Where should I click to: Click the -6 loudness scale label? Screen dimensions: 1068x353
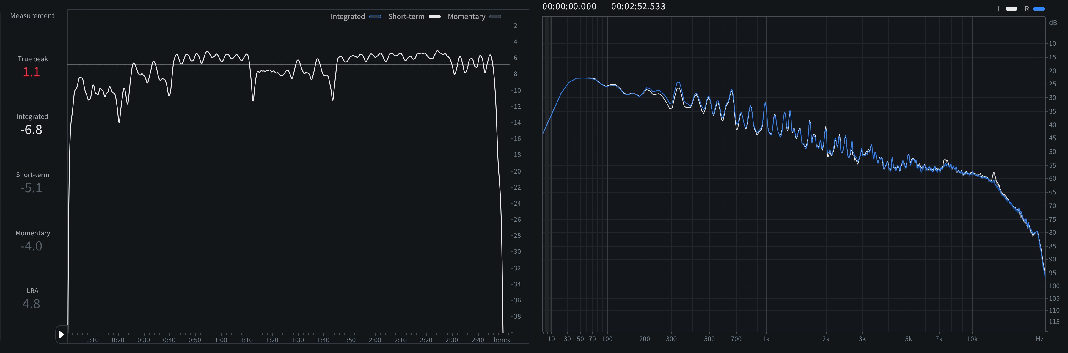tap(514, 58)
